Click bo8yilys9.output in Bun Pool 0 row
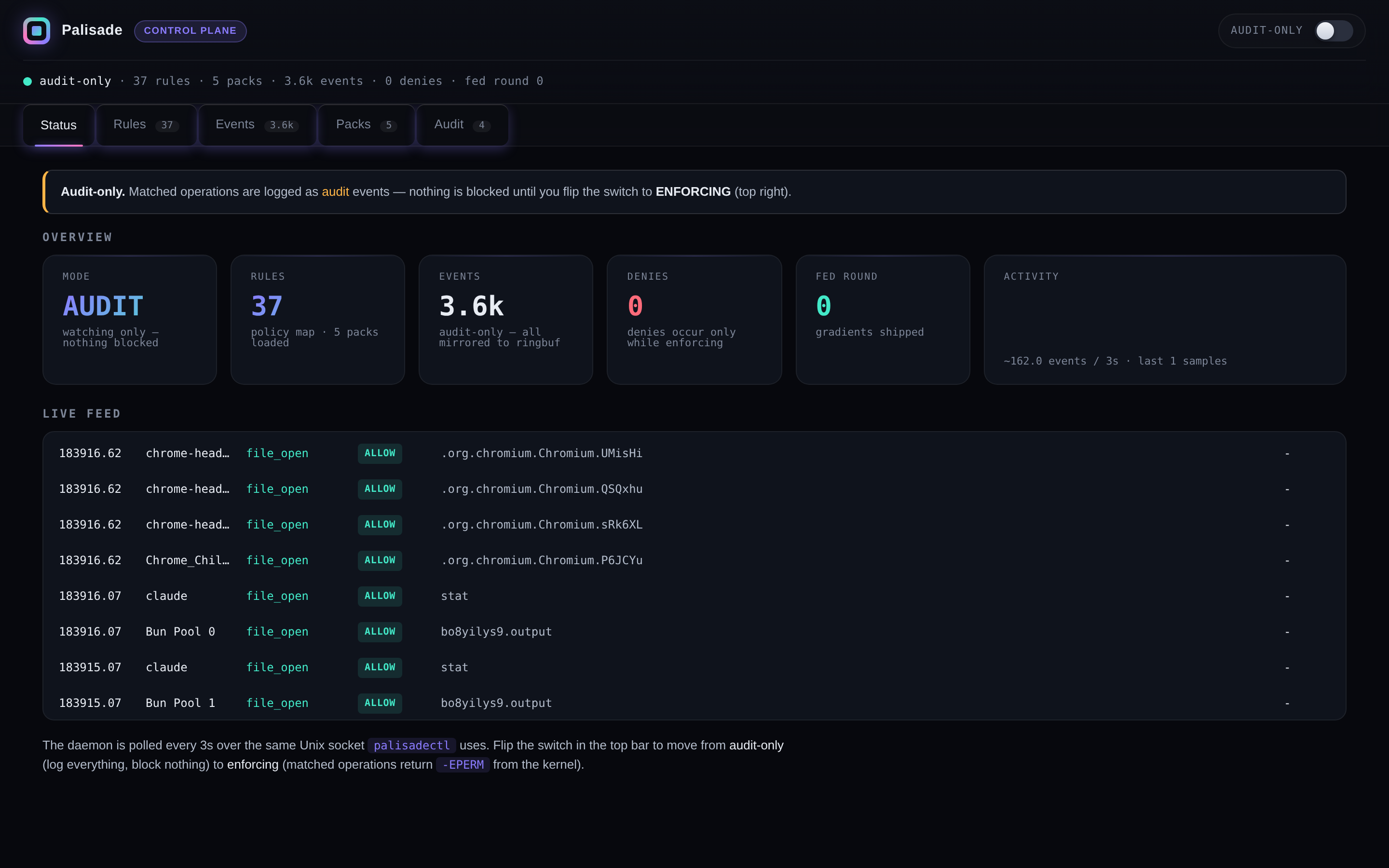 click(496, 632)
